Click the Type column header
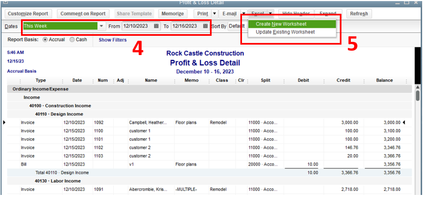The width and height of the screenshot is (426, 201). tap(41, 80)
